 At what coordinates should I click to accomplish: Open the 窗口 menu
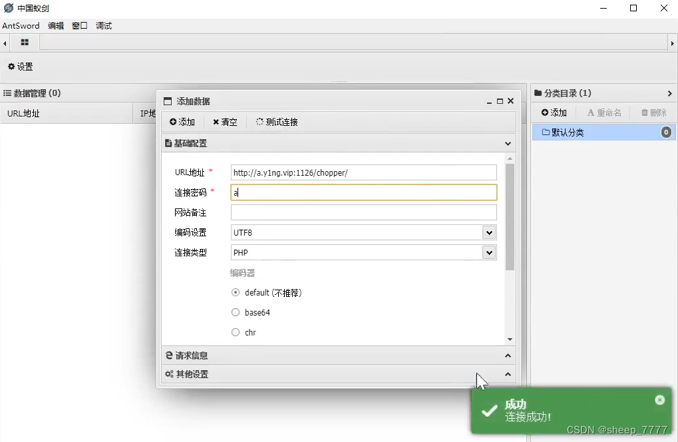click(x=80, y=25)
